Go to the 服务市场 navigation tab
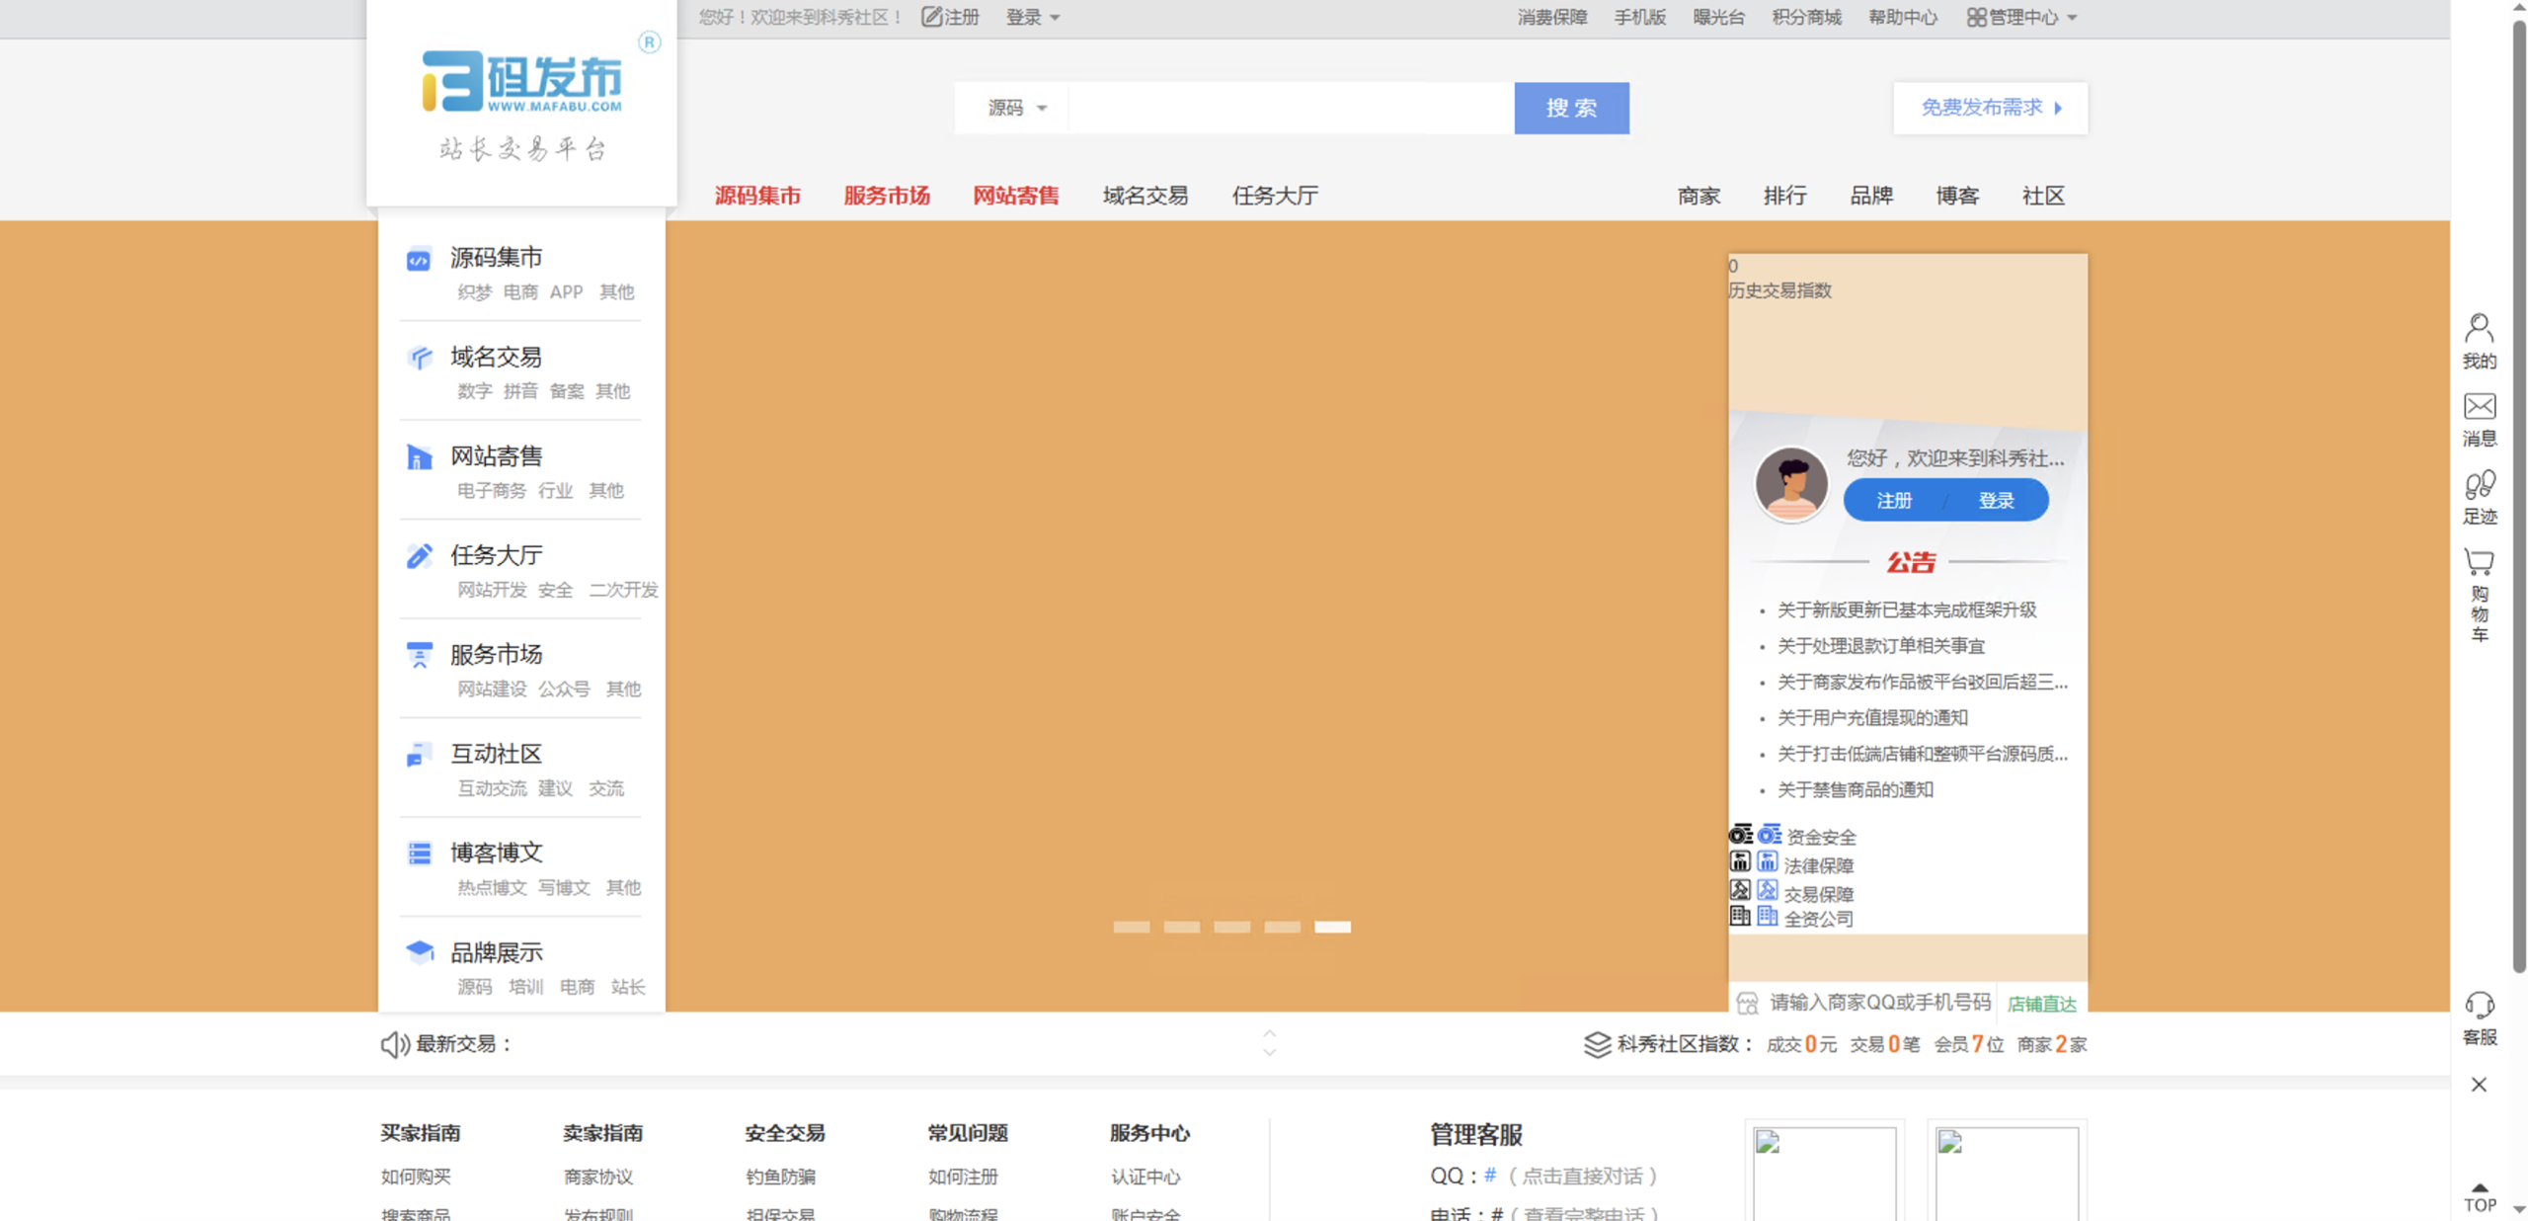The width and height of the screenshot is (2528, 1221). pyautogui.click(x=886, y=196)
